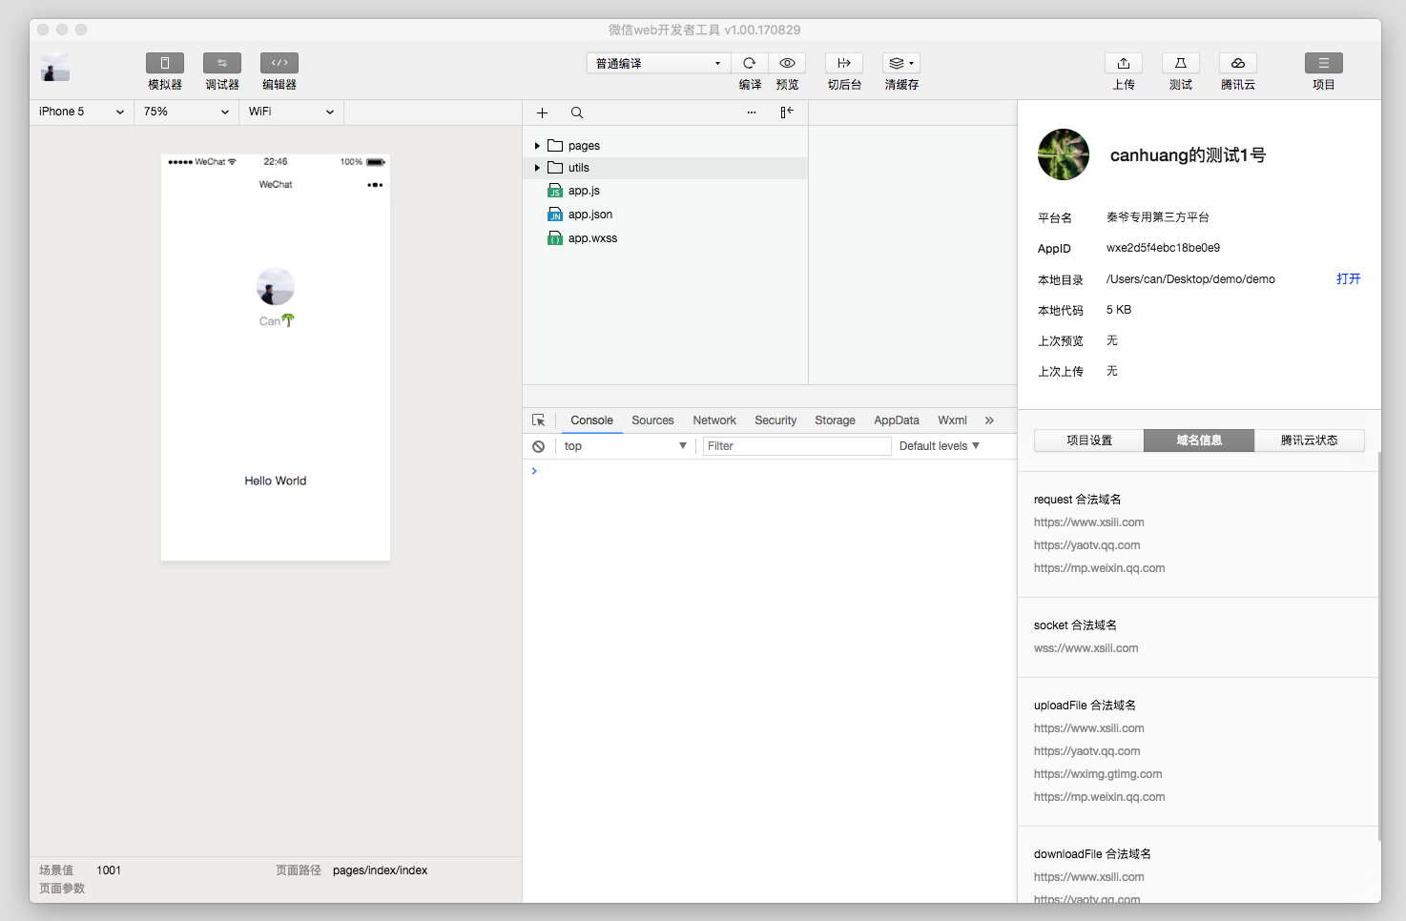This screenshot has width=1406, height=921.
Task: Click the 打开 link for local directory
Action: [1348, 279]
